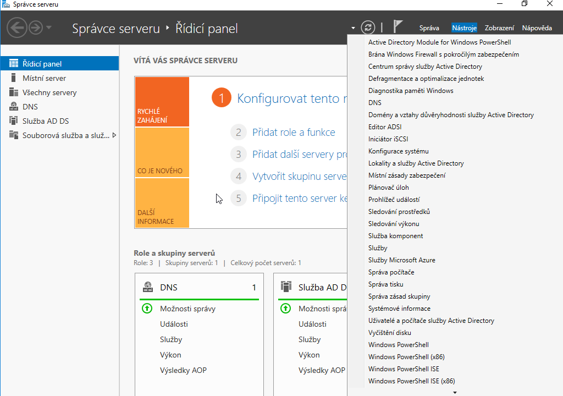
Task: Select Uživatelé a počítače služby Active Directory
Action: coord(431,321)
